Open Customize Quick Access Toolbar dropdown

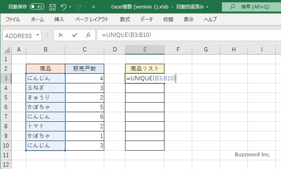(x=93, y=7)
